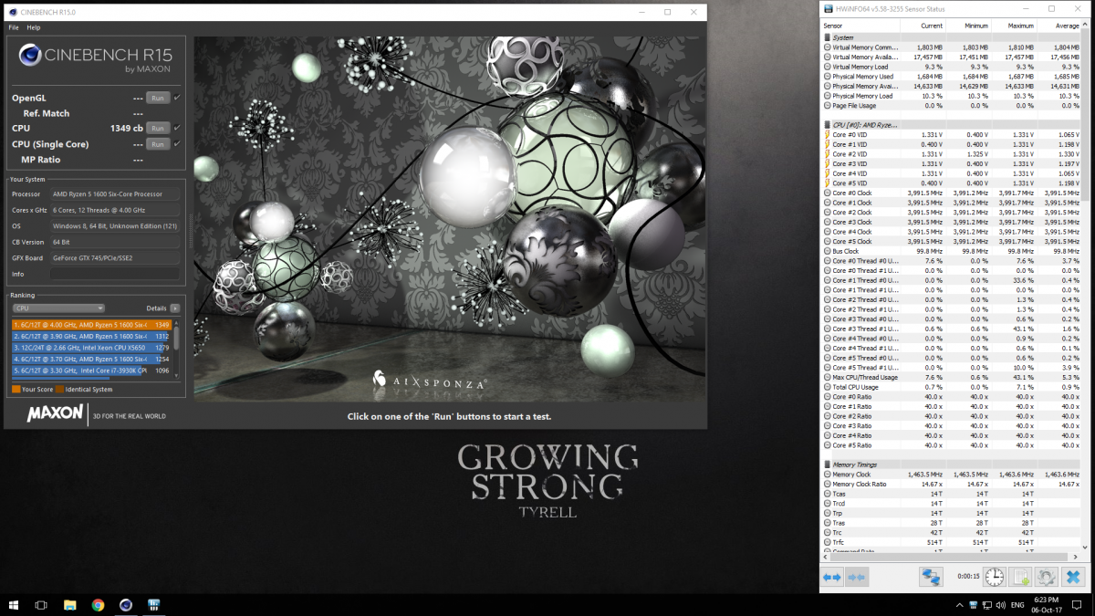The width and height of the screenshot is (1095, 616).
Task: Click the Core #0 VID lightning icon
Action: coord(827,134)
